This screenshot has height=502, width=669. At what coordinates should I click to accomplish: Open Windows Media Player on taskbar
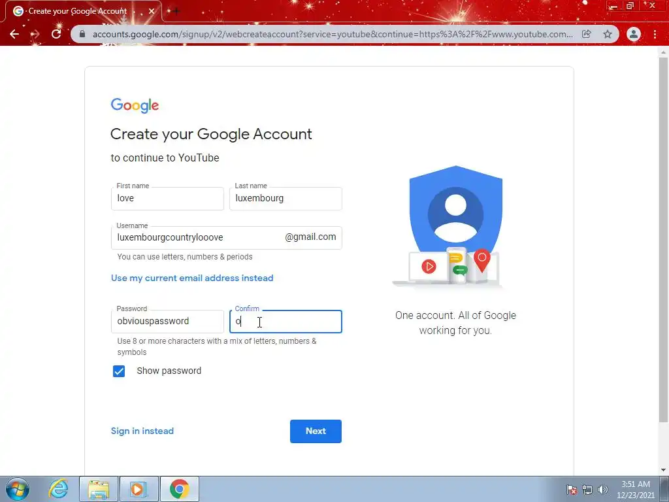pos(139,489)
